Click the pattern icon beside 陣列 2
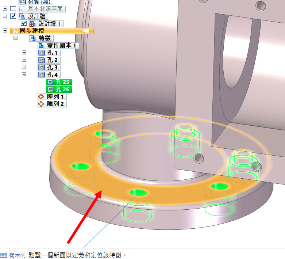 [x=41, y=104]
